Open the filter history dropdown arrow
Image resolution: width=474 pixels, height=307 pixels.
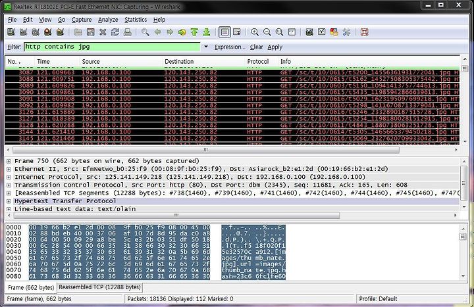pyautogui.click(x=206, y=47)
